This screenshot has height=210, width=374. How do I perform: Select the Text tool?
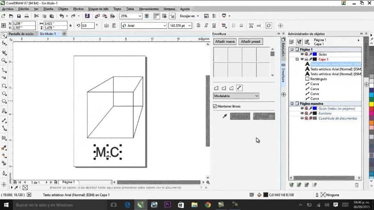click(4, 111)
